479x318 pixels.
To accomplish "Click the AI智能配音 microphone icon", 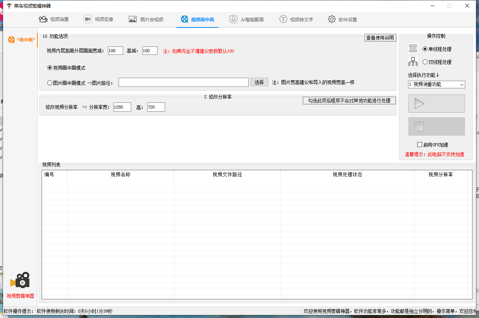I will point(233,19).
